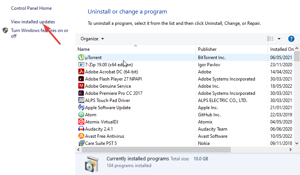Viewport: 300px width, 175px height.
Task: Click the 14/04/2022 installed date
Action: [x=281, y=72]
